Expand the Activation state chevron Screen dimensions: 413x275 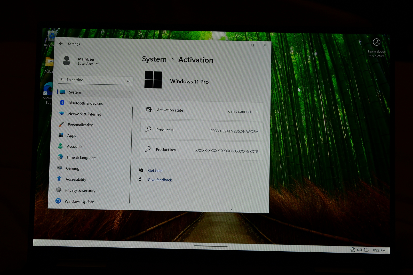point(257,112)
